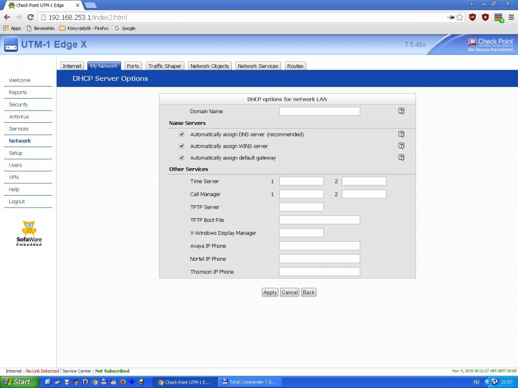Select the My Network tab
This screenshot has height=388, width=518.
(x=104, y=66)
